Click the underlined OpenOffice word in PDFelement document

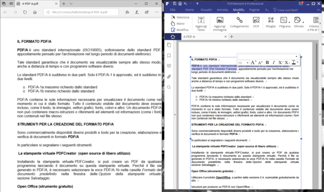(223, 177)
